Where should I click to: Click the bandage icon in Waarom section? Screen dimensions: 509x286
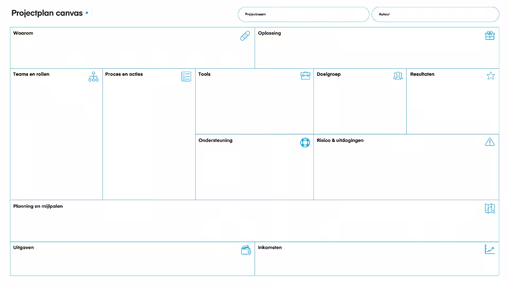(x=245, y=36)
